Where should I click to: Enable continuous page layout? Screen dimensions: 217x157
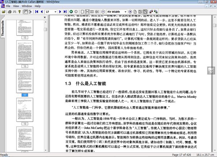pos(87,12)
